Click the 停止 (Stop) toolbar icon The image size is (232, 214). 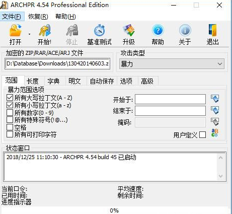[72, 30]
